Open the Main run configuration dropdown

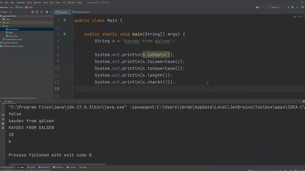tap(274, 8)
